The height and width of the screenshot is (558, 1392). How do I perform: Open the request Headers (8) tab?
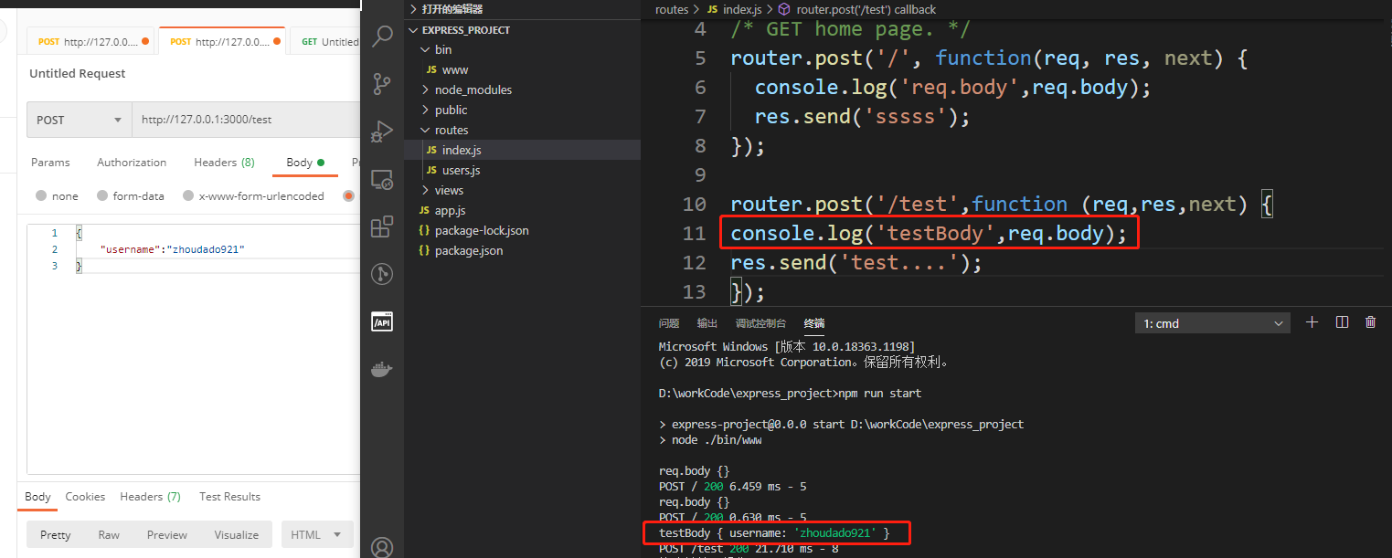[224, 162]
